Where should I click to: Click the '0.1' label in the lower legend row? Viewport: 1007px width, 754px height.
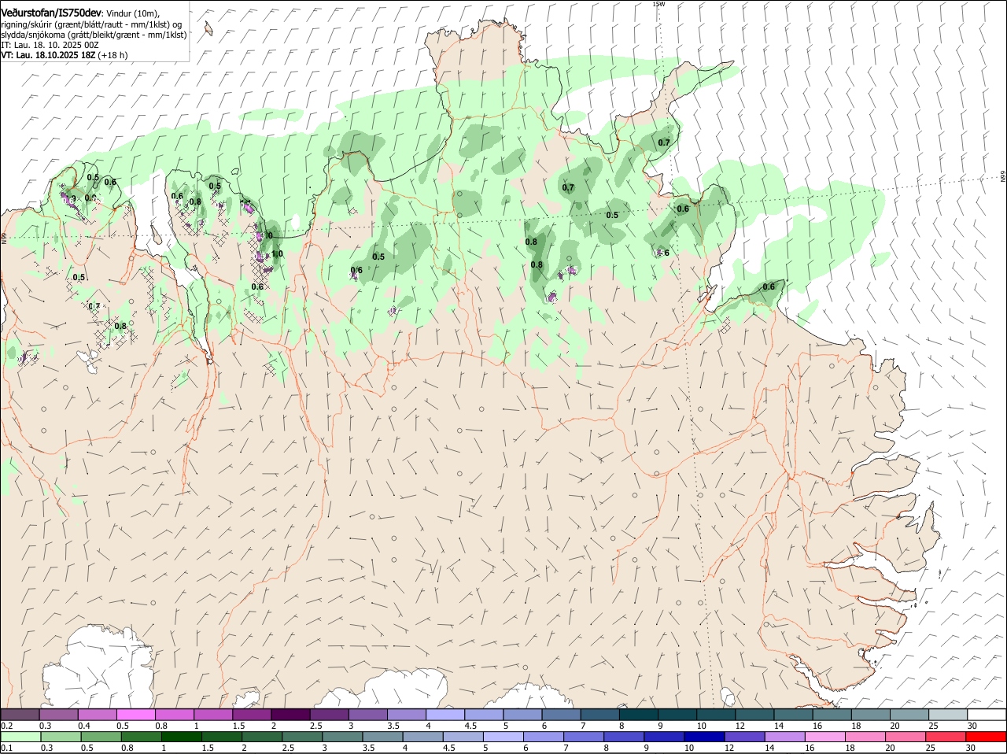(x=7, y=748)
